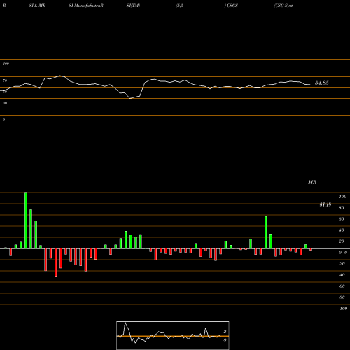Click the RSI value label 54.85
The width and height of the screenshot is (350, 350).
click(x=322, y=83)
